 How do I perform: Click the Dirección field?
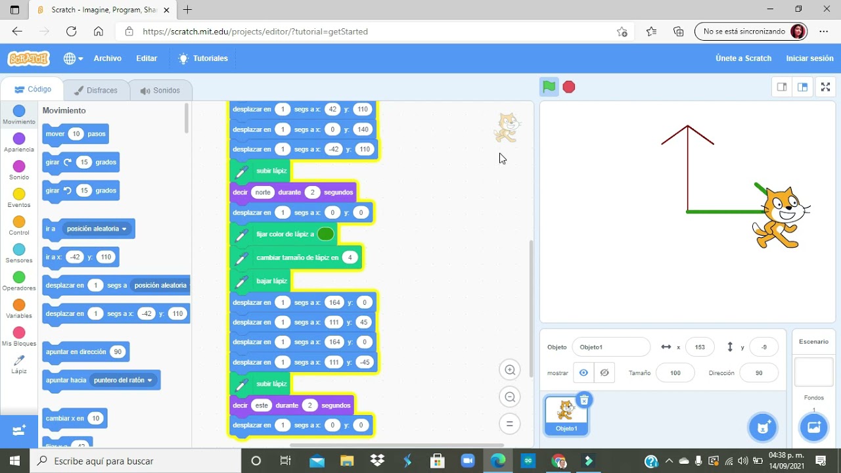[759, 372]
